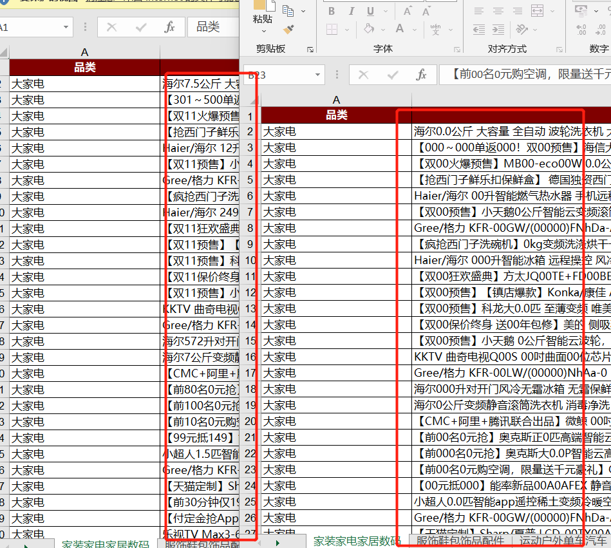Switch to 运动户外单车汽车 sheet tab

(x=563, y=541)
